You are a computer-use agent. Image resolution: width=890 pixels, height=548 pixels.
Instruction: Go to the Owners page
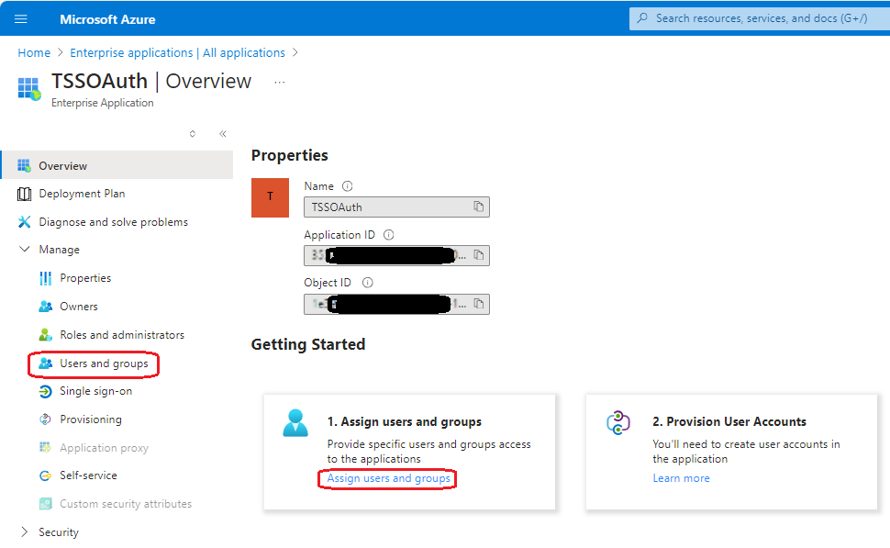point(79,306)
